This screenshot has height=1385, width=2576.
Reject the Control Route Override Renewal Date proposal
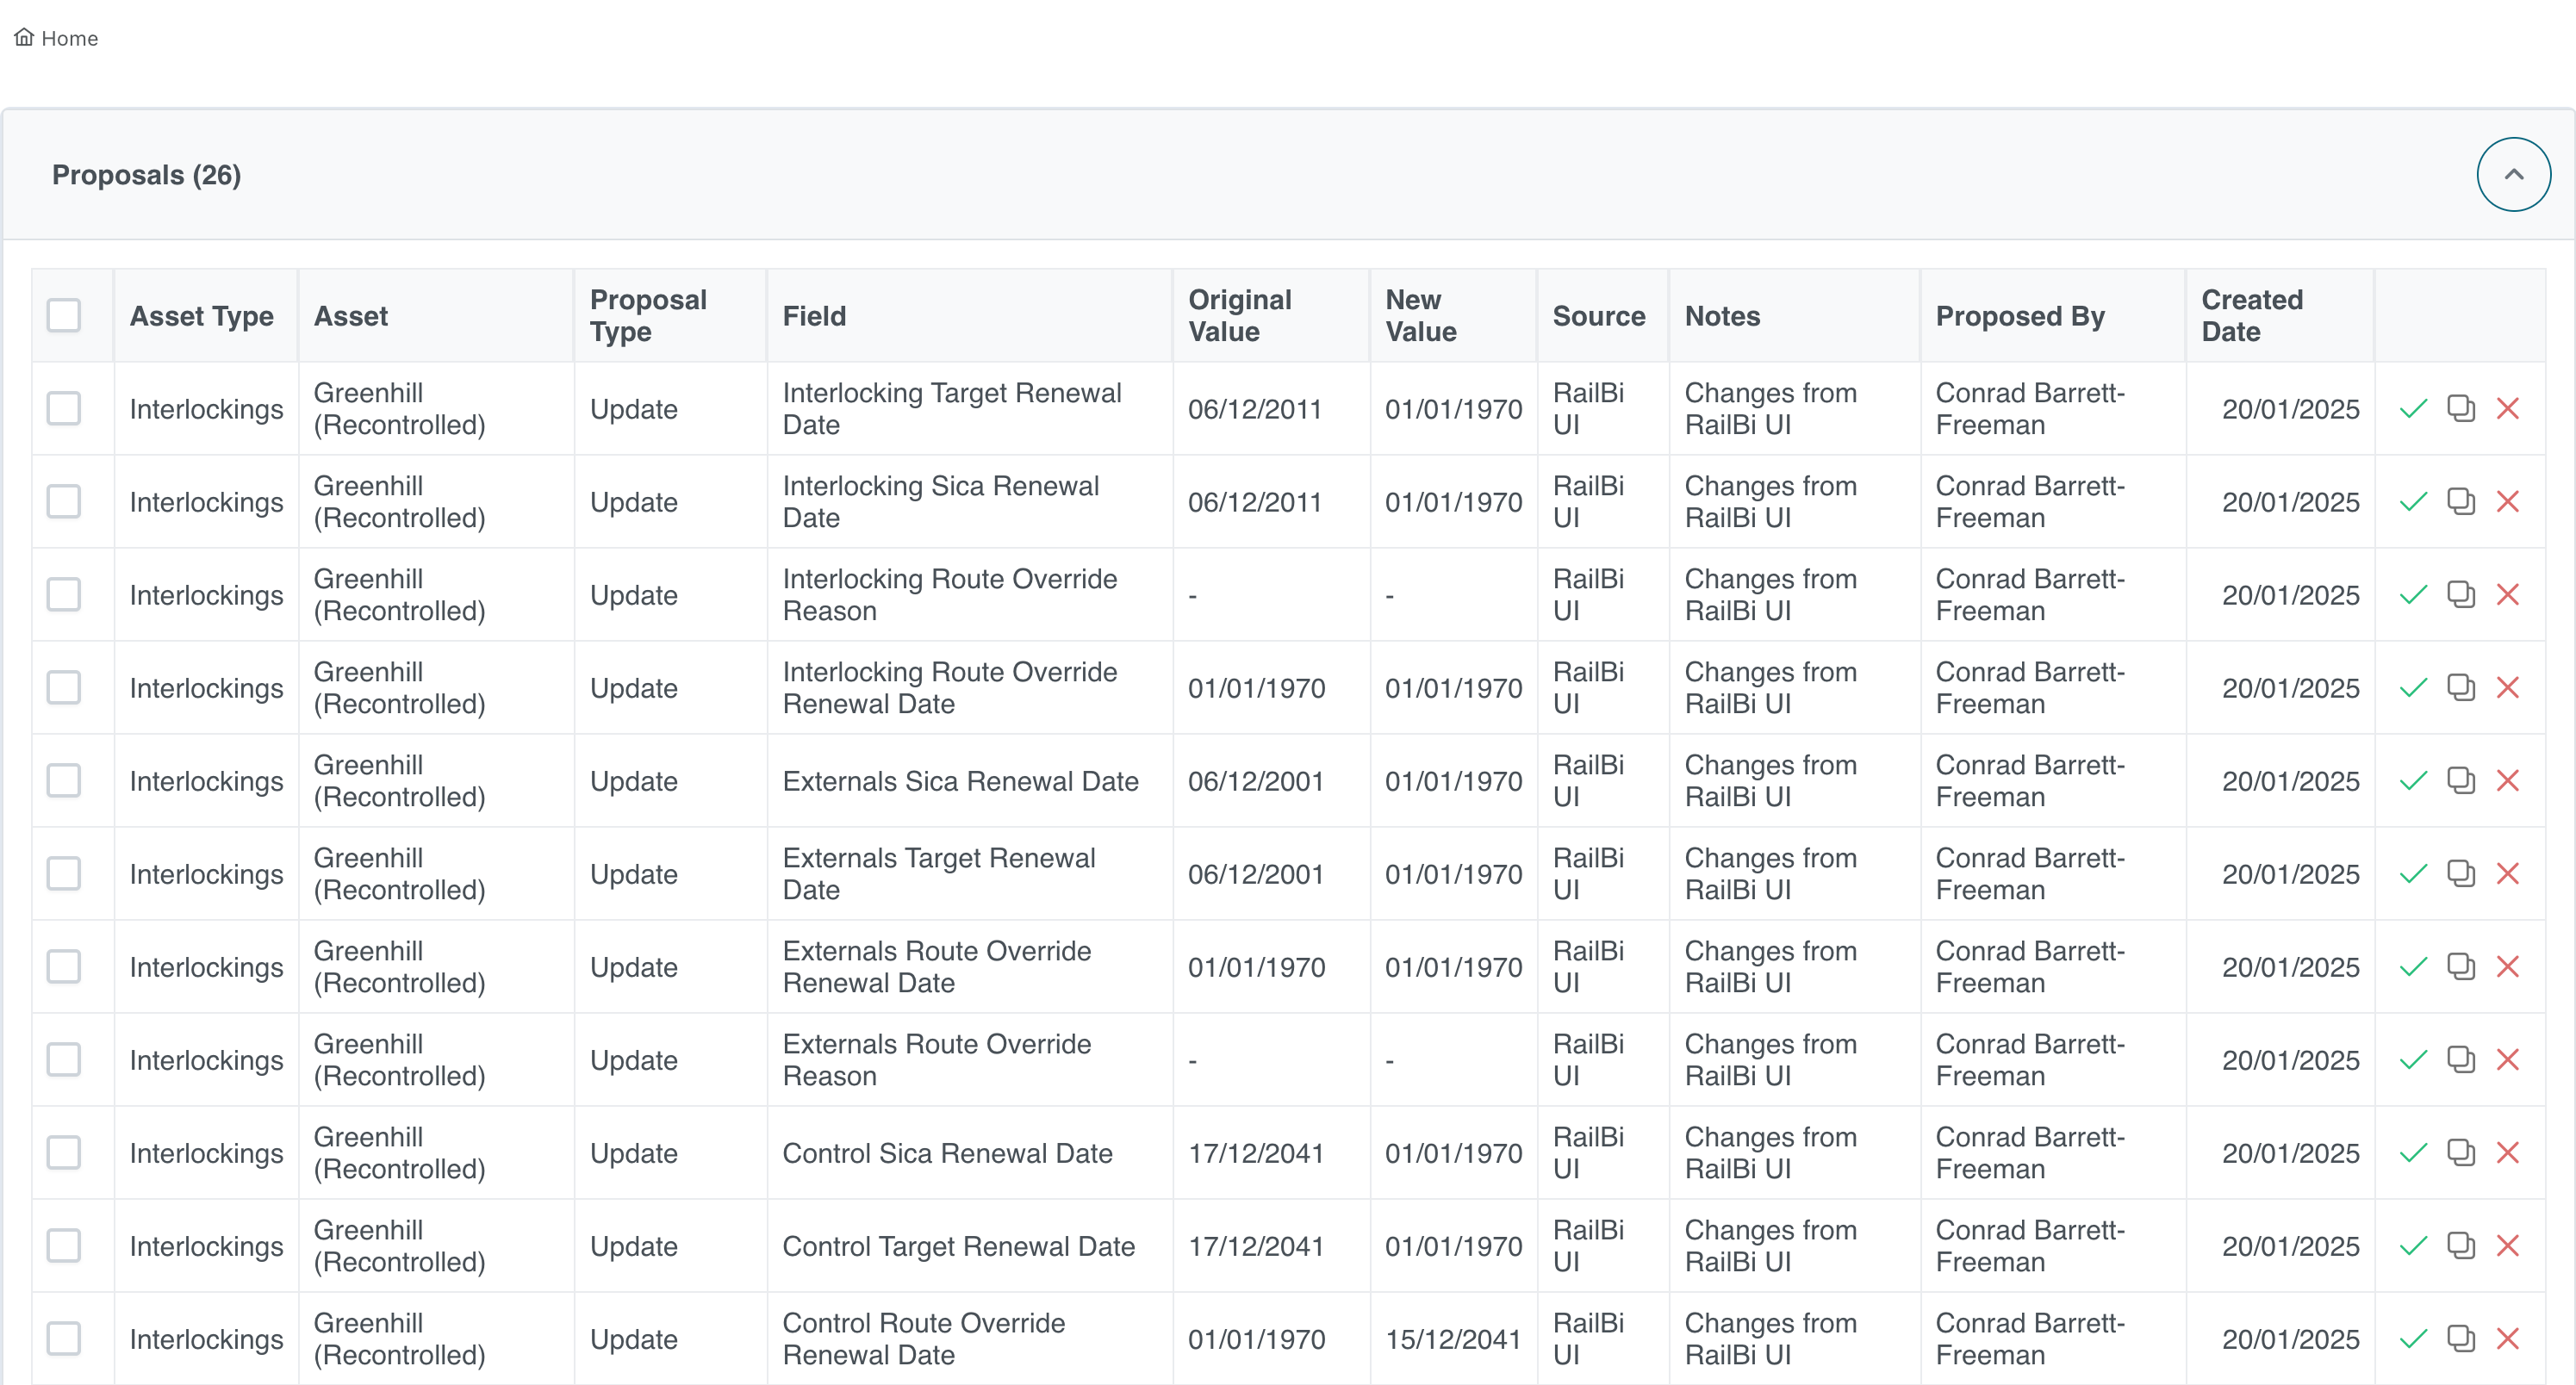pos(2507,1339)
